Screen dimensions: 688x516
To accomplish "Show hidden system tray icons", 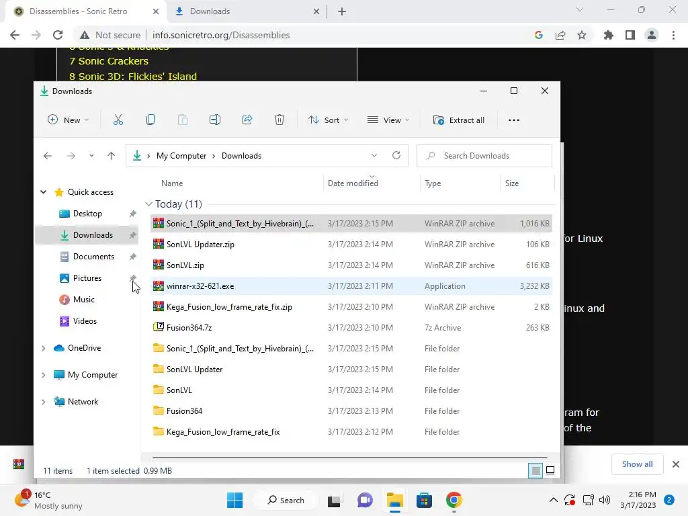I will pyautogui.click(x=554, y=500).
